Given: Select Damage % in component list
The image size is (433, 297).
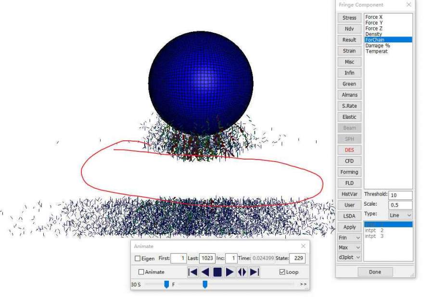Looking at the screenshot, I should click(x=377, y=46).
